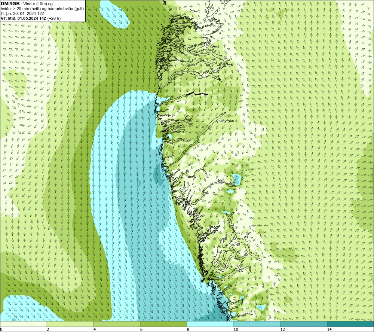The width and height of the screenshot is (374, 332).
Task: Click the legend scale label '6'
Action: [x=141, y=329]
